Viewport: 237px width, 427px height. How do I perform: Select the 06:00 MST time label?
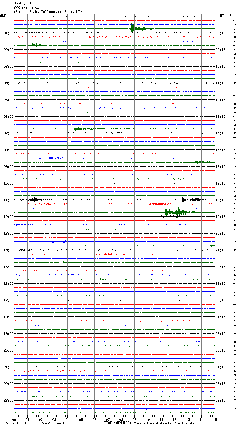(8, 117)
